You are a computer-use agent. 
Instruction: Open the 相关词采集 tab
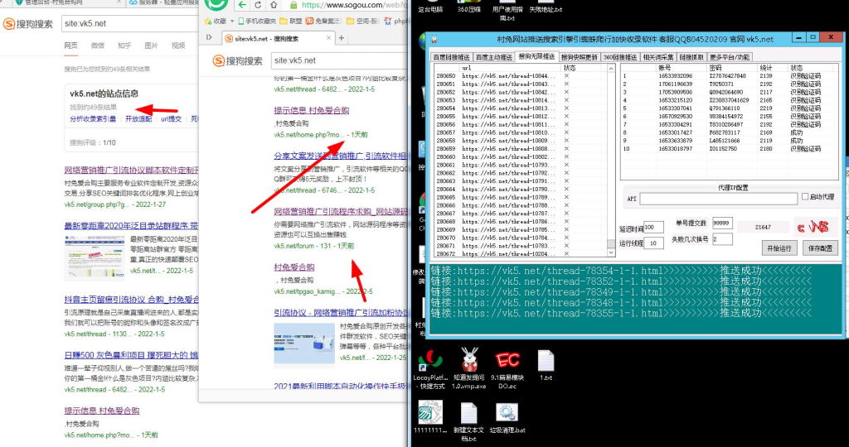point(658,57)
